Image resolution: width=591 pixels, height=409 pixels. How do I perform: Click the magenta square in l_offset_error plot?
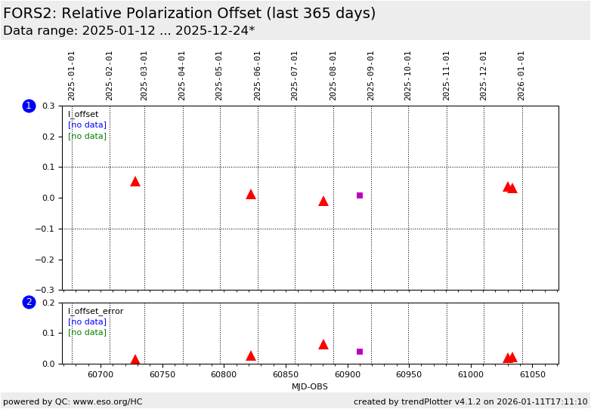[x=360, y=352]
